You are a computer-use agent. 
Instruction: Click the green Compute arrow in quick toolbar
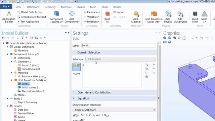point(28,2)
